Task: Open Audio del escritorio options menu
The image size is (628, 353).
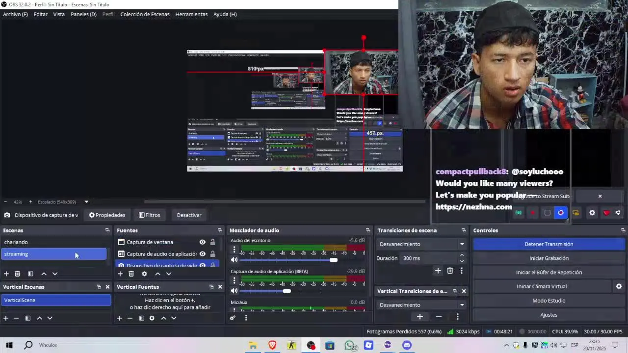Action: point(234,250)
